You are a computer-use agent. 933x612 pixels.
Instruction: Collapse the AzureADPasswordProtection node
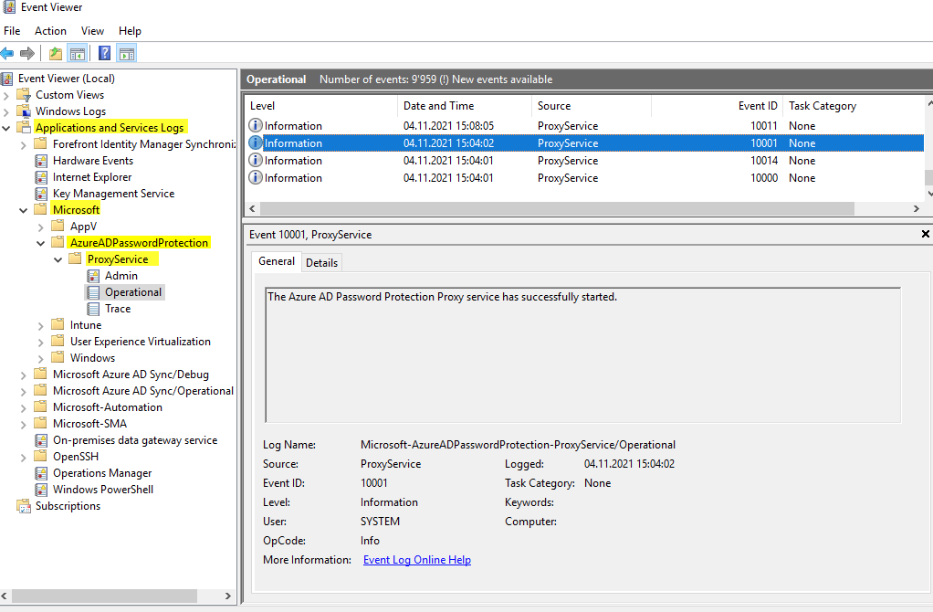click(40, 243)
